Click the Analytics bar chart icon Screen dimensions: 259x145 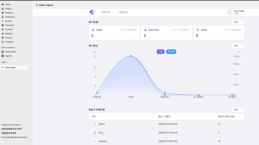pos(3,42)
